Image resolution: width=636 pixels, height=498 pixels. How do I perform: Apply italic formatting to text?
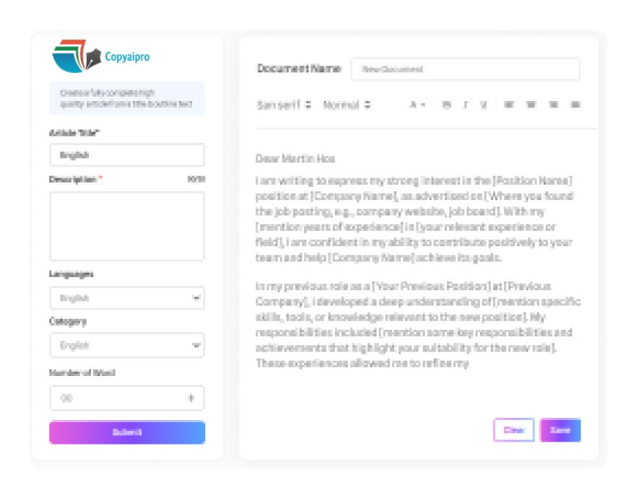(x=466, y=105)
